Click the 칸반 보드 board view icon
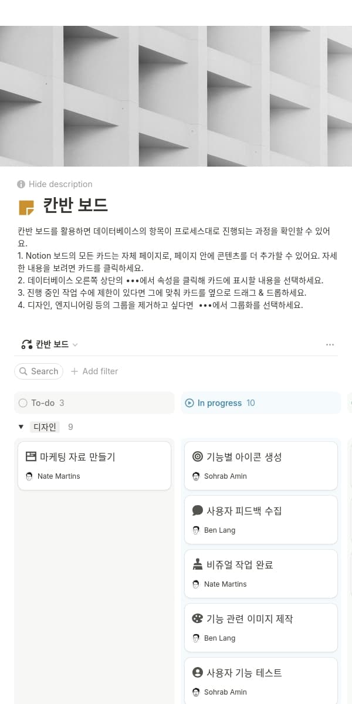 pos(26,344)
